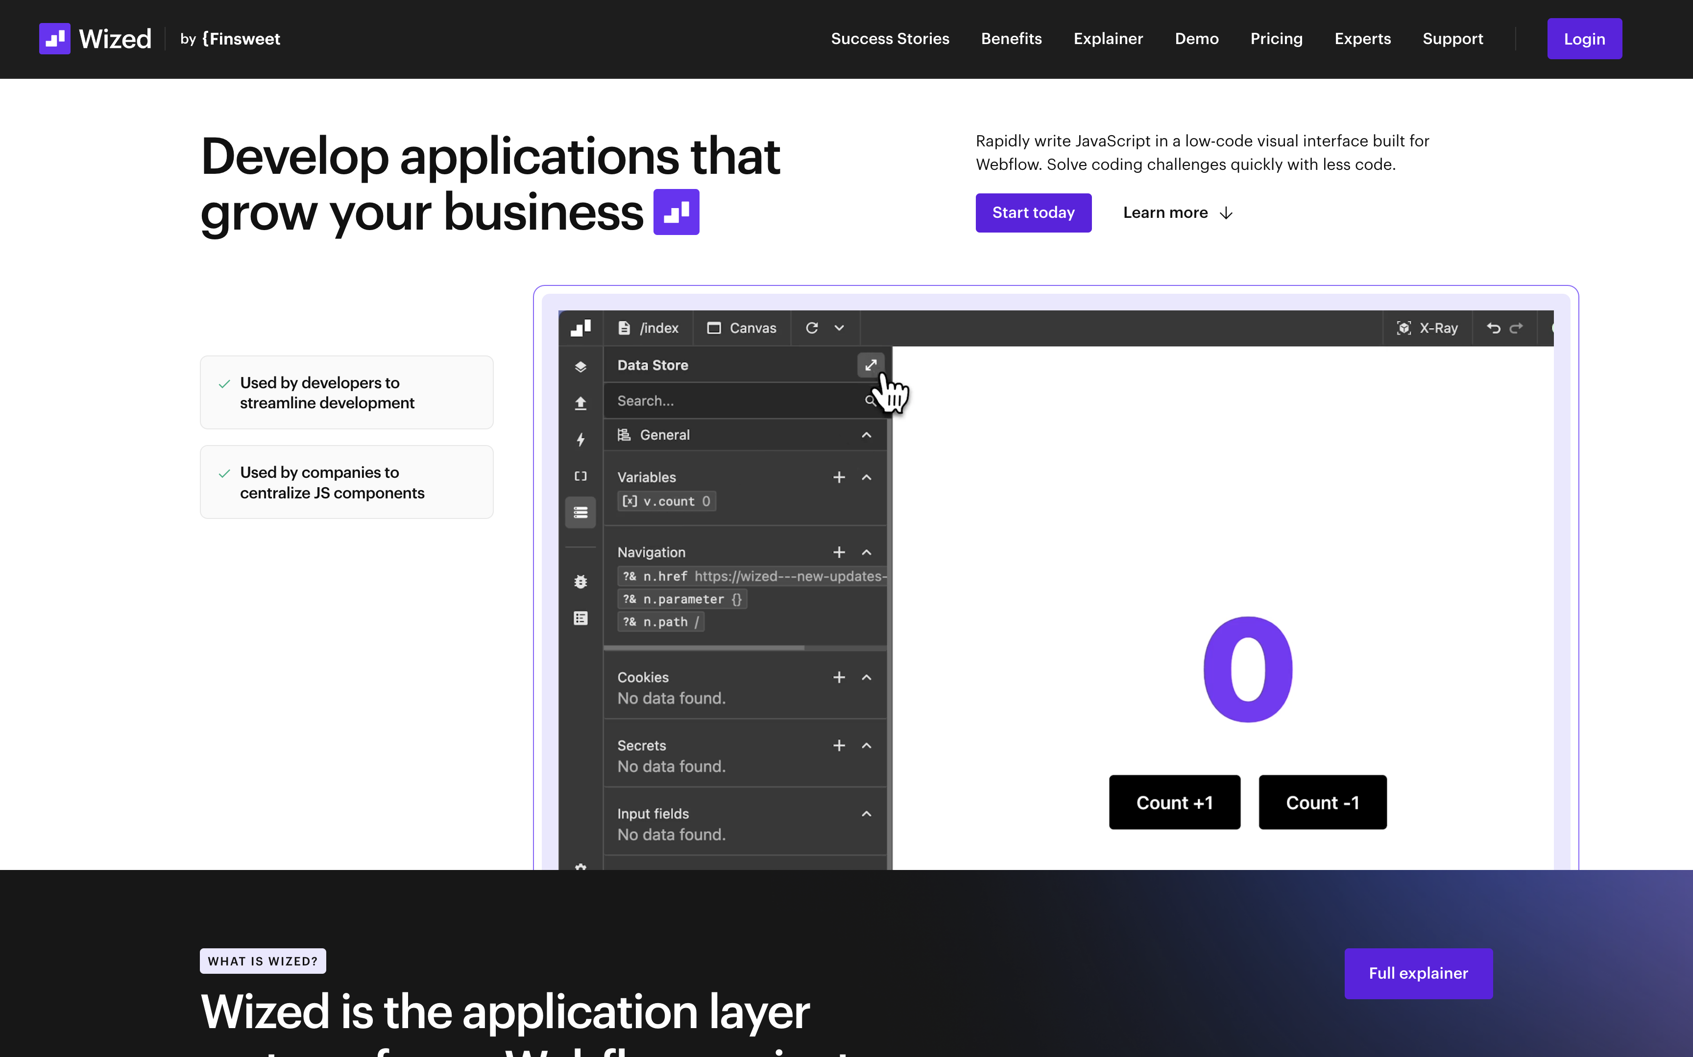
Task: Select the Data Store sidebar icon
Action: pos(580,513)
